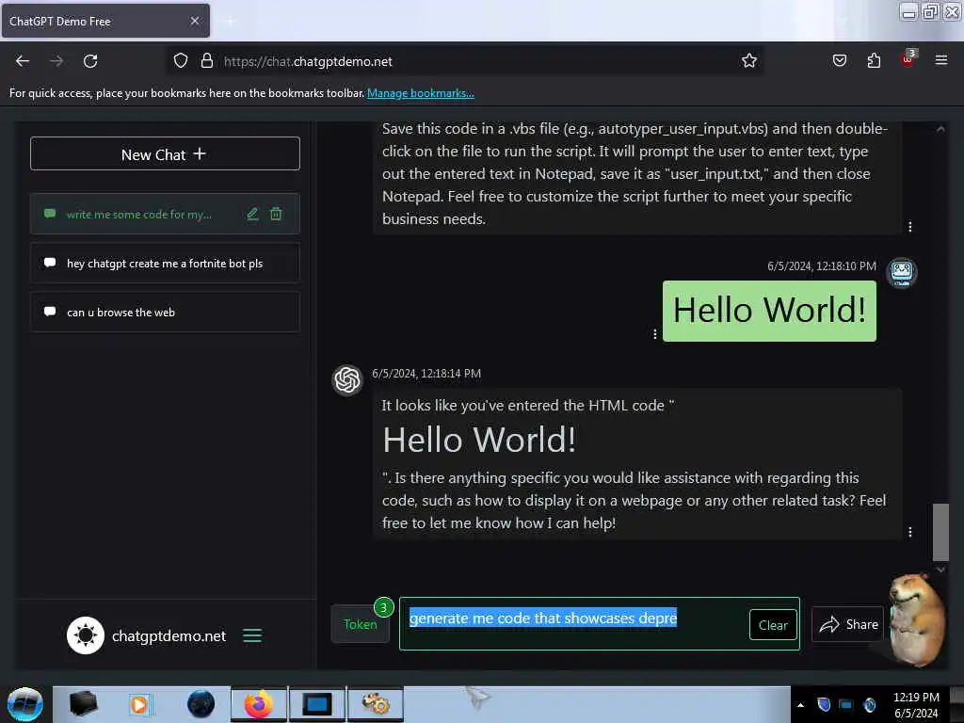Open the media player taskbar icon
Image resolution: width=964 pixels, height=723 pixels.
pyautogui.click(x=139, y=704)
